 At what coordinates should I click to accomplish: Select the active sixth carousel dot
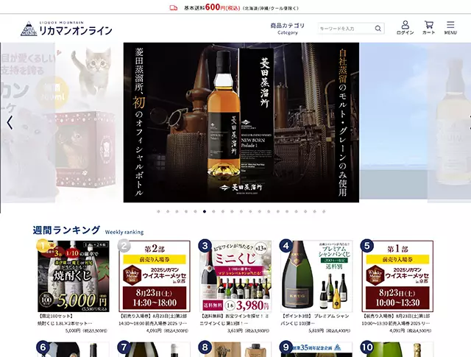[205, 211]
